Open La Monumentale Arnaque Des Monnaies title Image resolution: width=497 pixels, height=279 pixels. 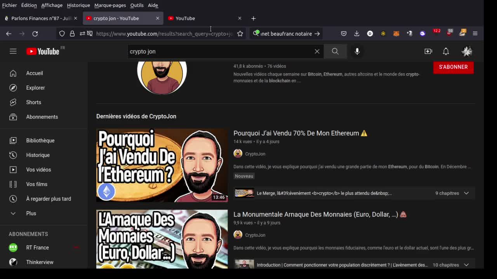tap(320, 214)
